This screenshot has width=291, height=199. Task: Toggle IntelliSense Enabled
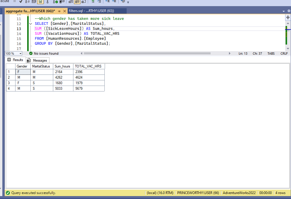[40, 2]
